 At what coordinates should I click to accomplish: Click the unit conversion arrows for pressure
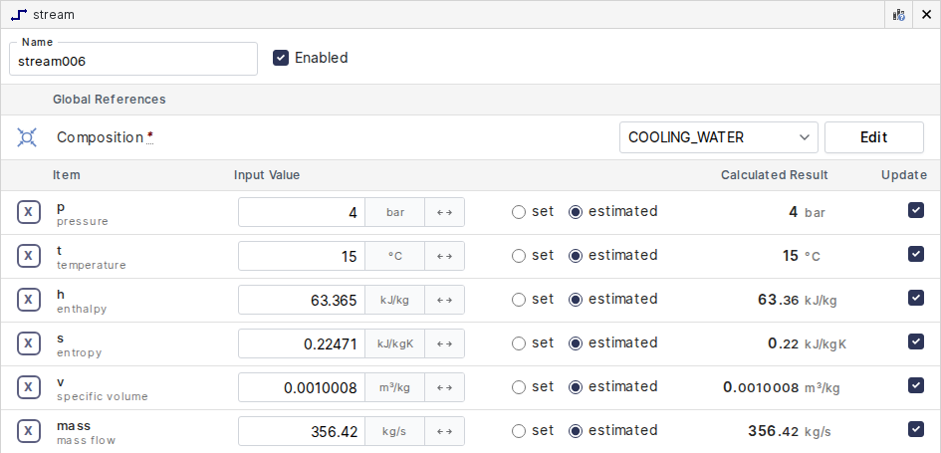[x=444, y=212]
